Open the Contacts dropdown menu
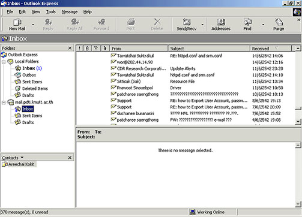 [x=22, y=158]
